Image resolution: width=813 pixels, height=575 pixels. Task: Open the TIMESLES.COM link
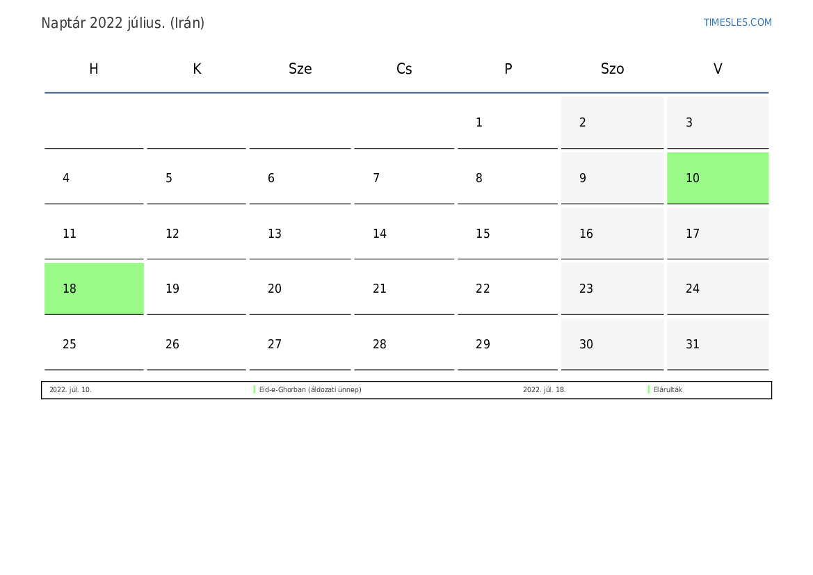click(737, 22)
